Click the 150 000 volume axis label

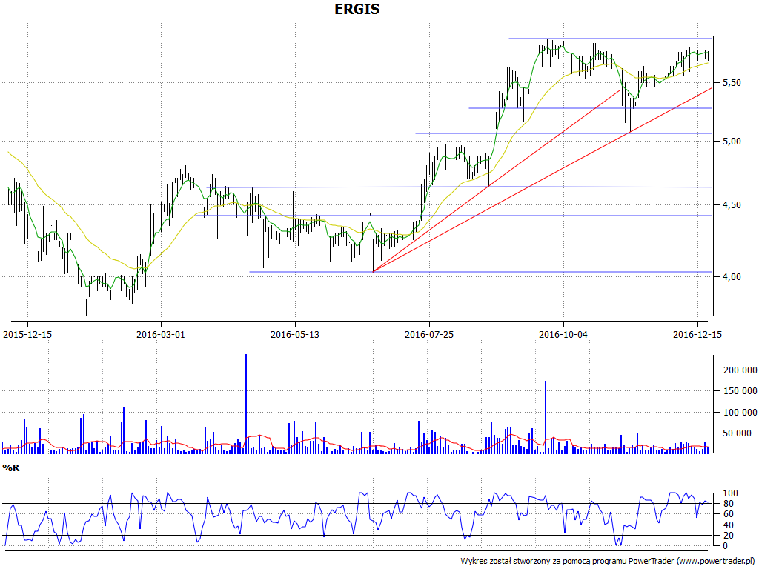coord(740,391)
